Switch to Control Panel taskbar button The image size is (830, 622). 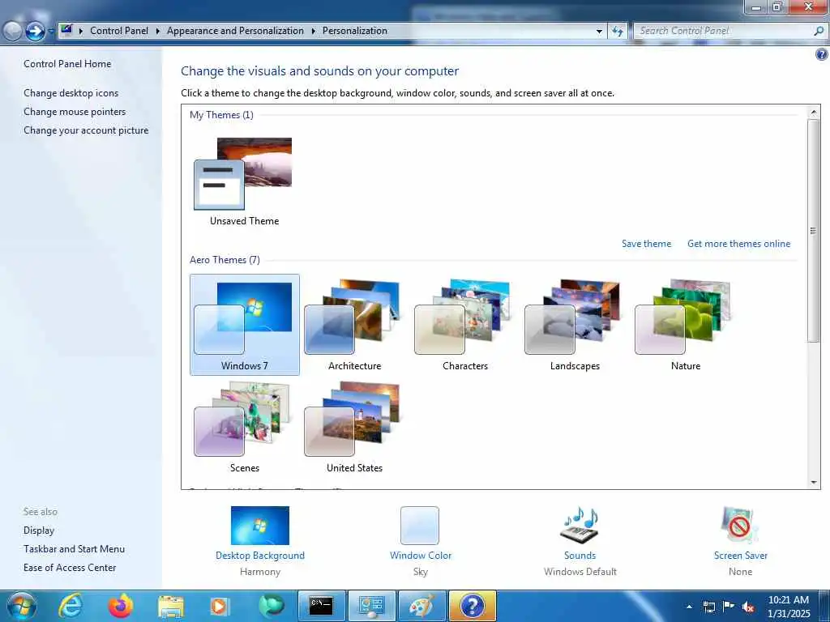click(x=371, y=606)
